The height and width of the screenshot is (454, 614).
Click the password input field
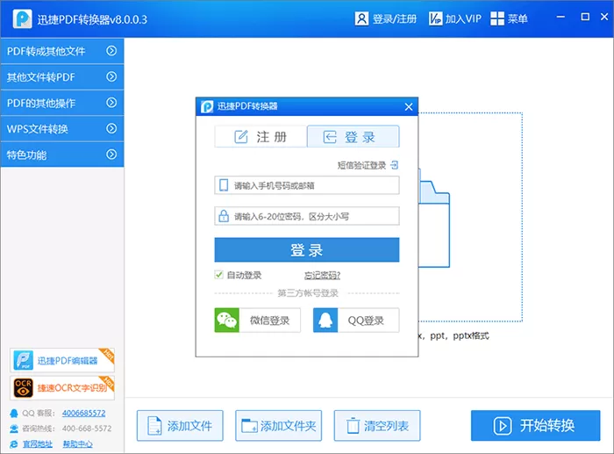[307, 216]
